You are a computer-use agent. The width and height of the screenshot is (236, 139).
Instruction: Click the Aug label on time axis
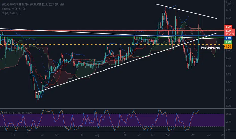coord(97,135)
